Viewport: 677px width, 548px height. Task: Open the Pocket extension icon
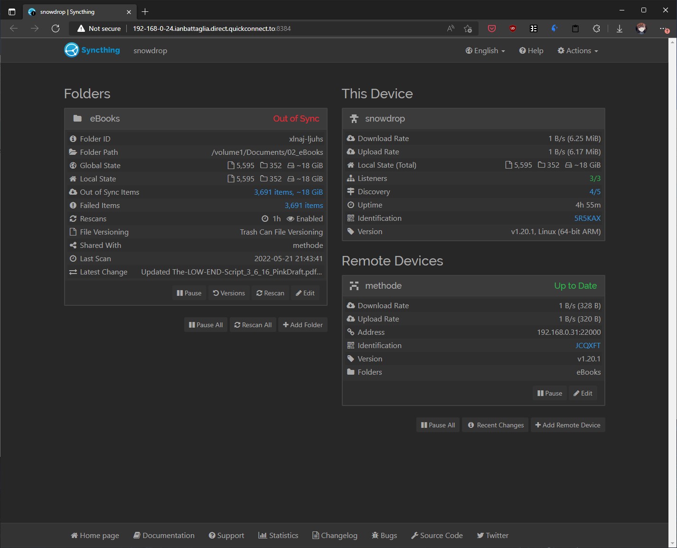point(492,28)
